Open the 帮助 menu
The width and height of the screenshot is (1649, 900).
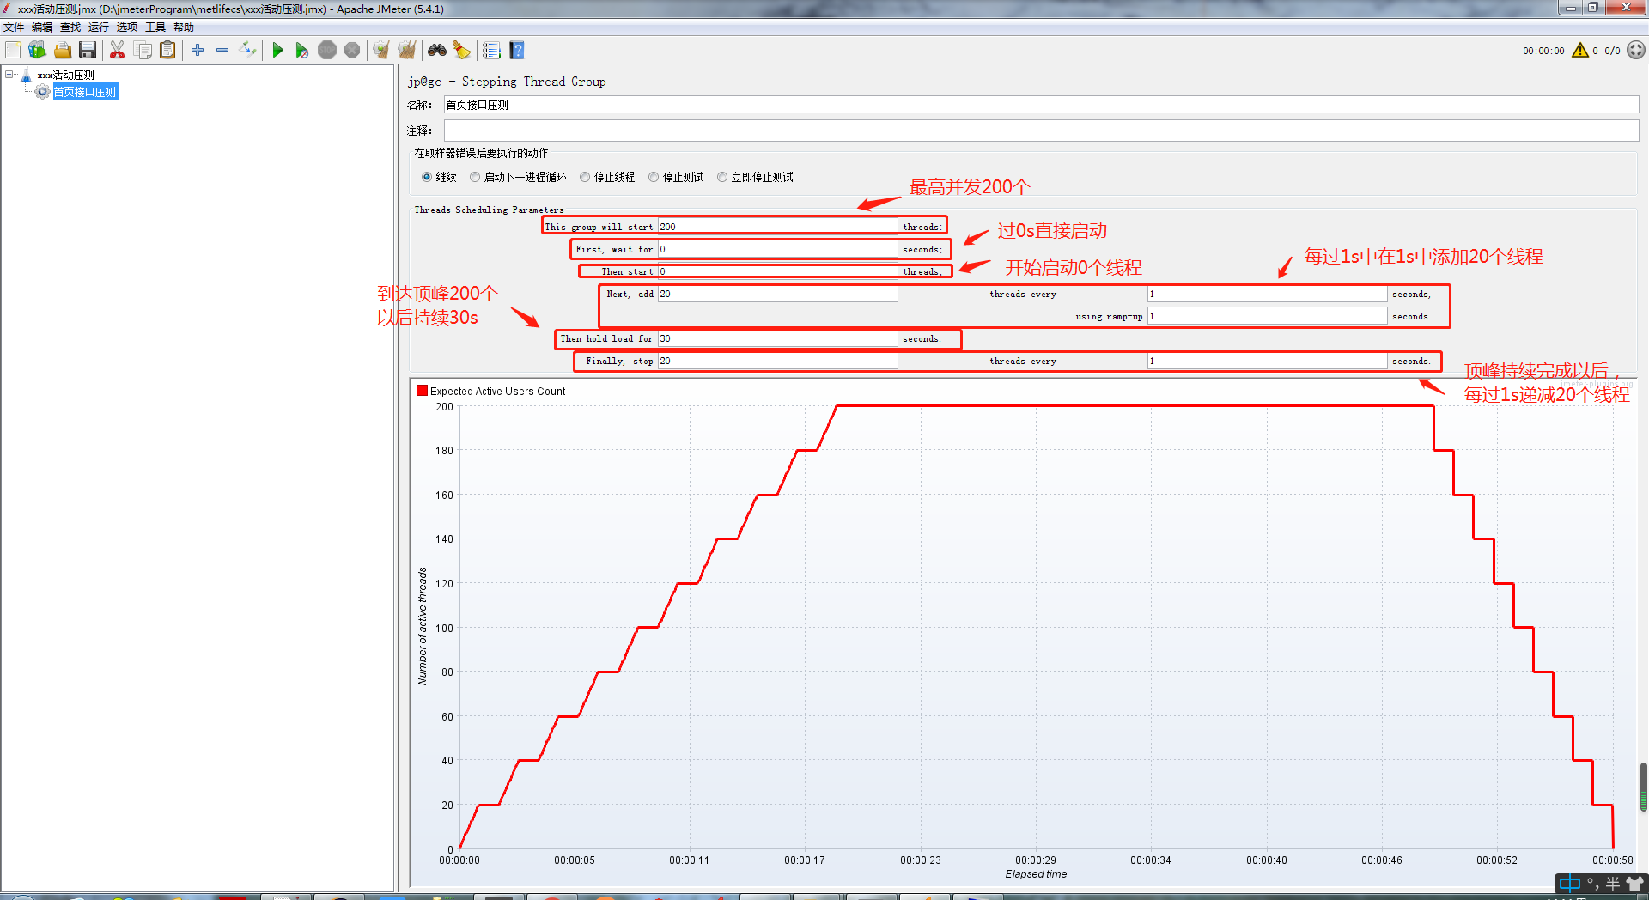[184, 27]
